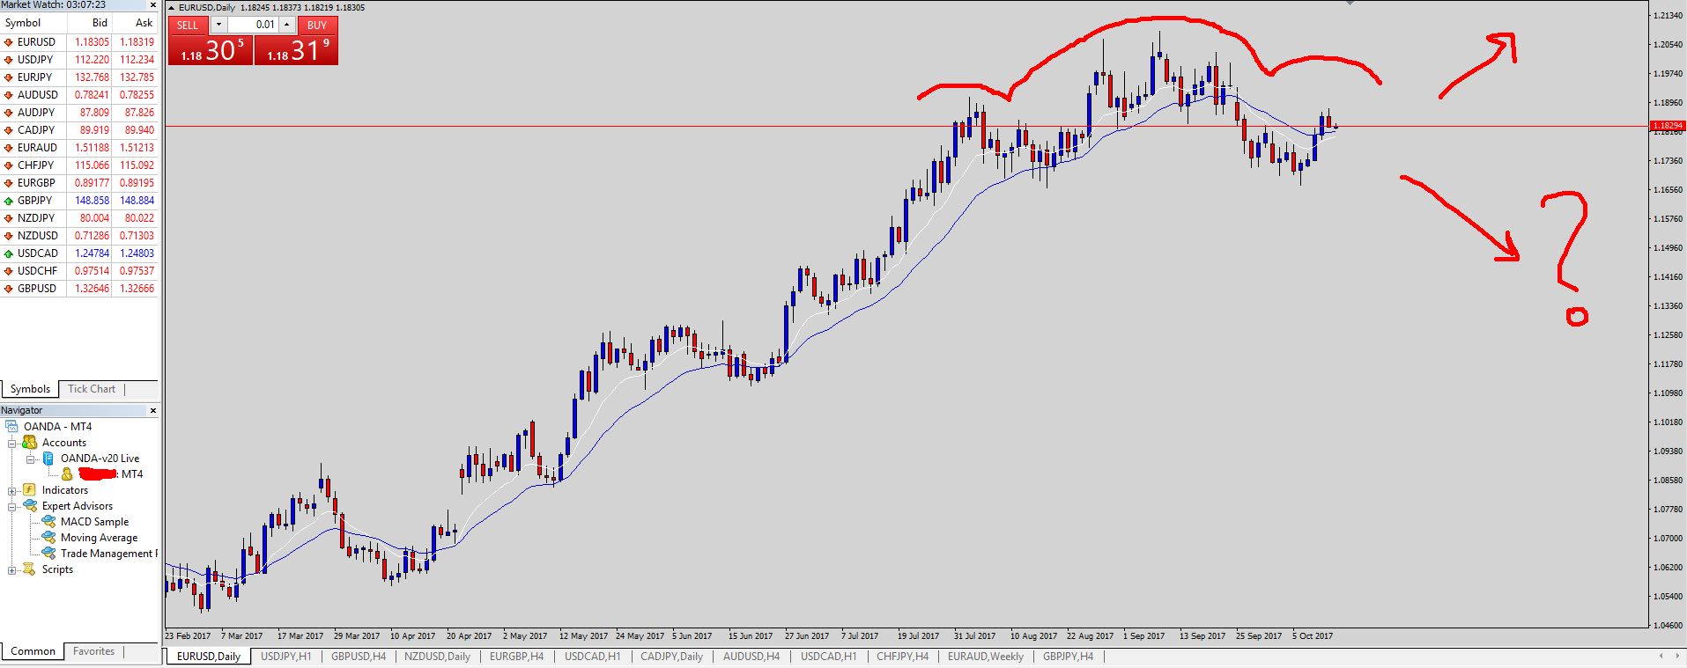Click the 0.01 volume input field

(253, 25)
